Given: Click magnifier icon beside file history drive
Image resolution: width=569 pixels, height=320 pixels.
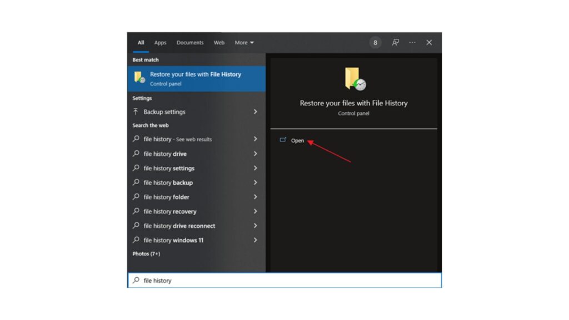Looking at the screenshot, I should click(136, 154).
